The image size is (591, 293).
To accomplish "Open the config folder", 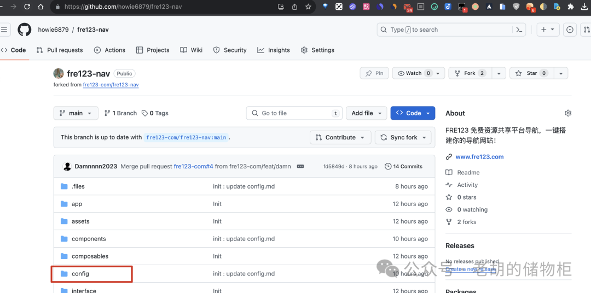I will point(80,274).
